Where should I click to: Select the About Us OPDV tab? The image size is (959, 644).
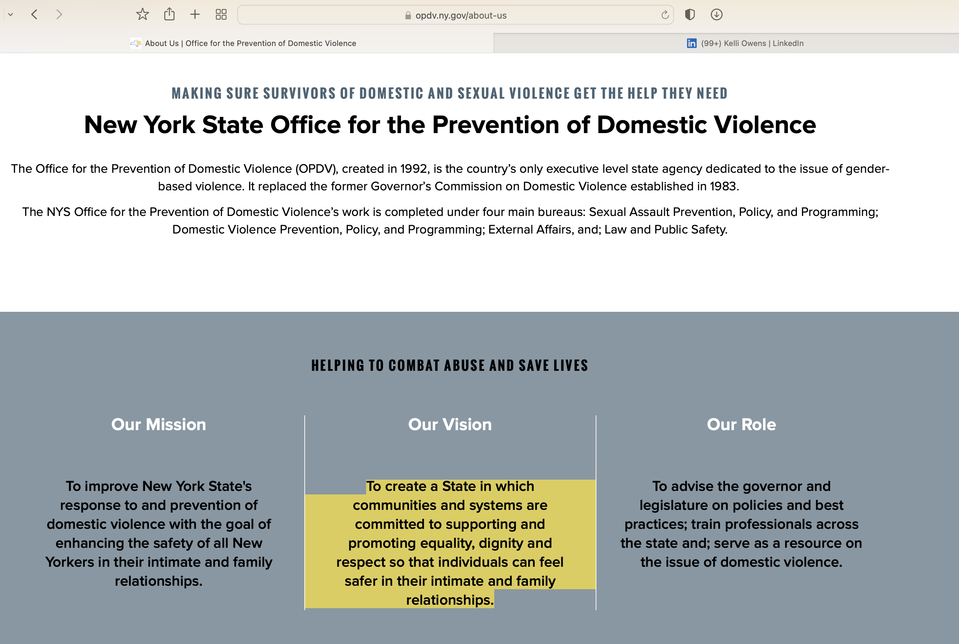[250, 43]
